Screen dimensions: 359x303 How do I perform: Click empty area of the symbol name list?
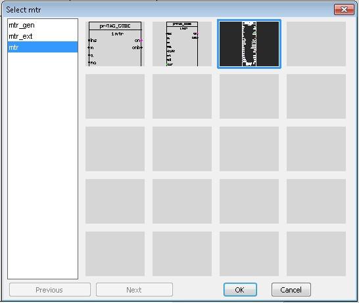click(43, 165)
